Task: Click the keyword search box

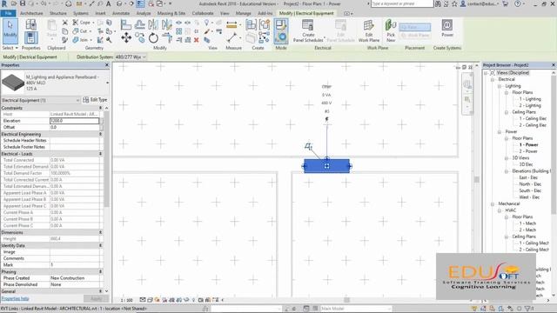Action: pos(402,3)
